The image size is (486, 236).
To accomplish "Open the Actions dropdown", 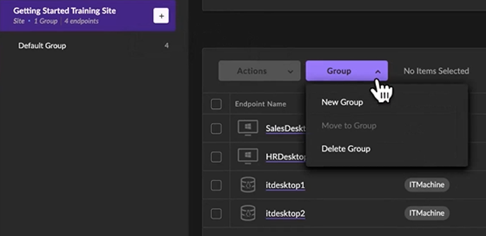I will (x=259, y=70).
